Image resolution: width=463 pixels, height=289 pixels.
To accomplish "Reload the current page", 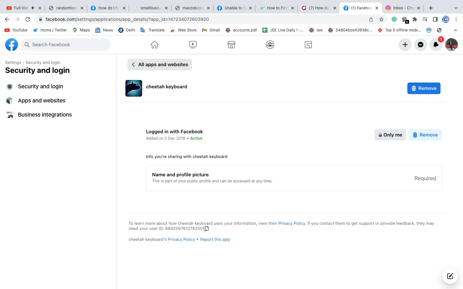I will 28,19.
